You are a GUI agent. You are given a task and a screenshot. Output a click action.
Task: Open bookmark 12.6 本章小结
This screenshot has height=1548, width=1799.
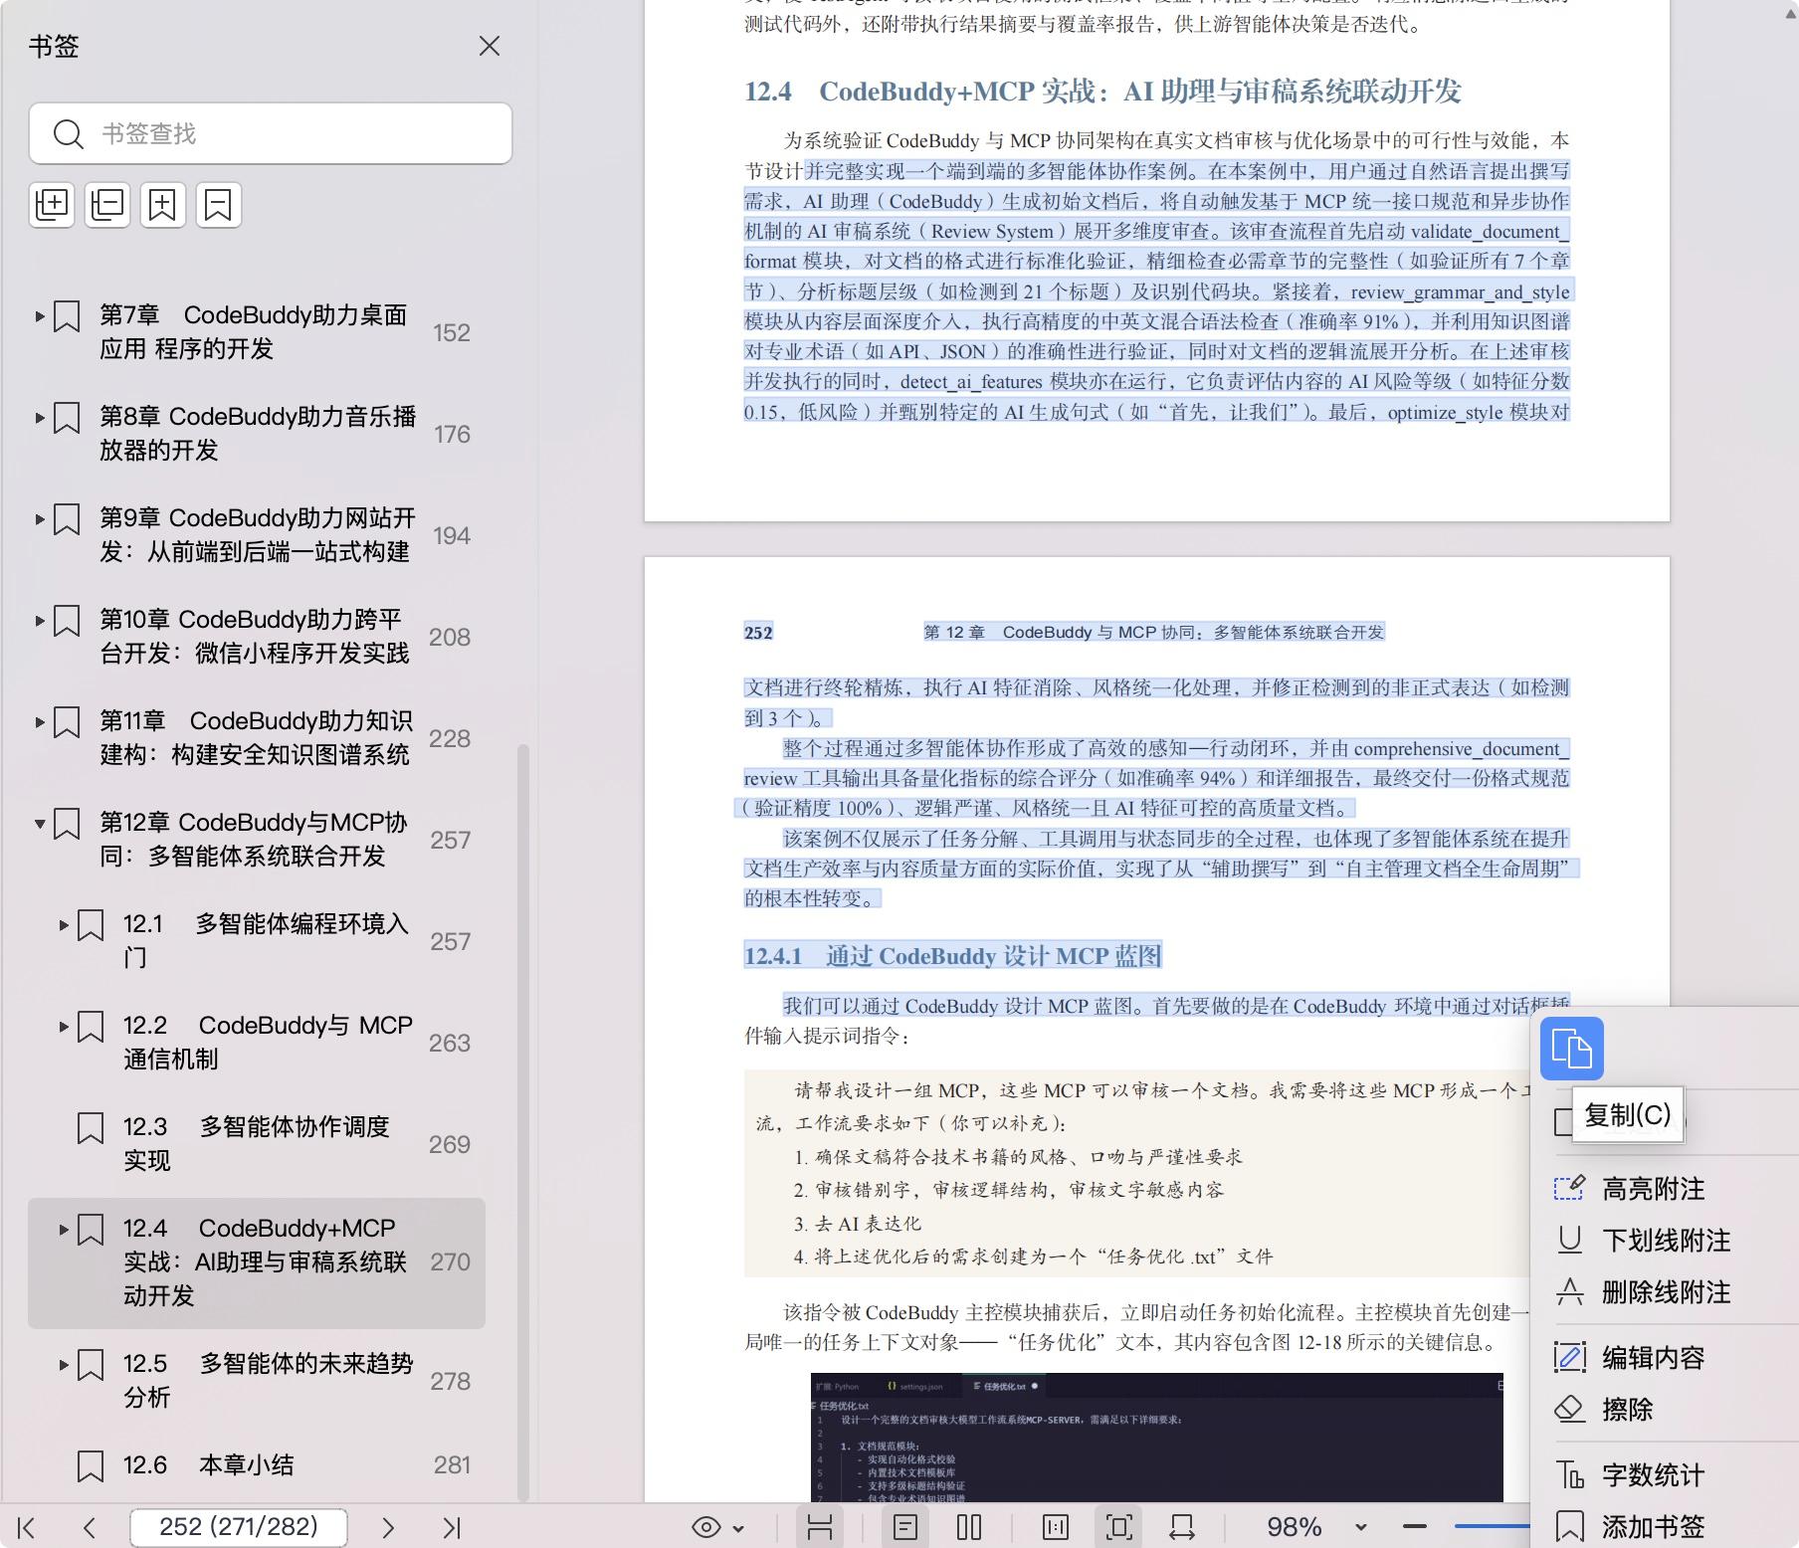209,1465
